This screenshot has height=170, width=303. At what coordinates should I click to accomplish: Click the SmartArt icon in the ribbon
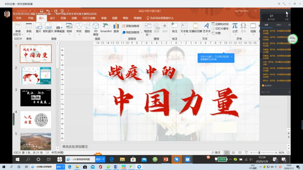[106, 27]
